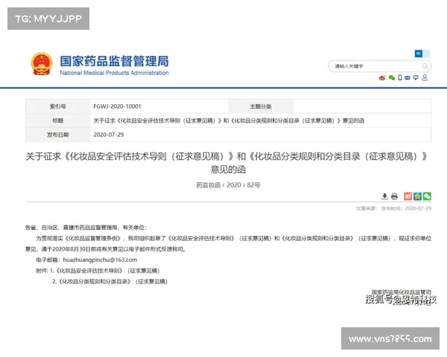Open the message board icon in header
The width and height of the screenshot is (447, 357).
(x=416, y=77)
